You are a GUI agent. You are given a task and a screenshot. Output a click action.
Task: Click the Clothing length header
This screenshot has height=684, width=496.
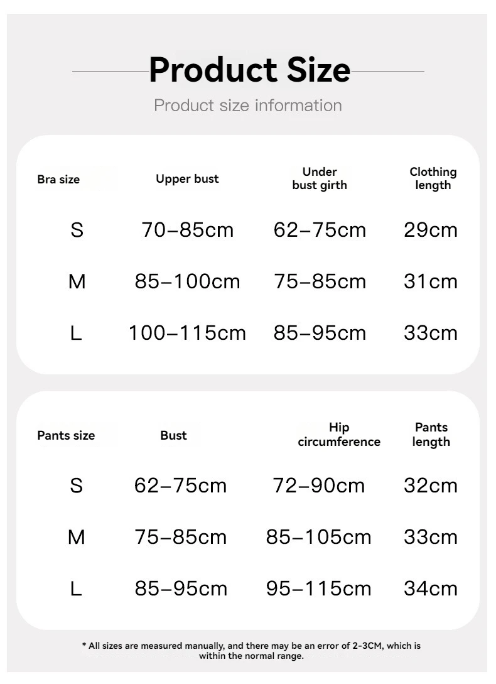pyautogui.click(x=433, y=178)
